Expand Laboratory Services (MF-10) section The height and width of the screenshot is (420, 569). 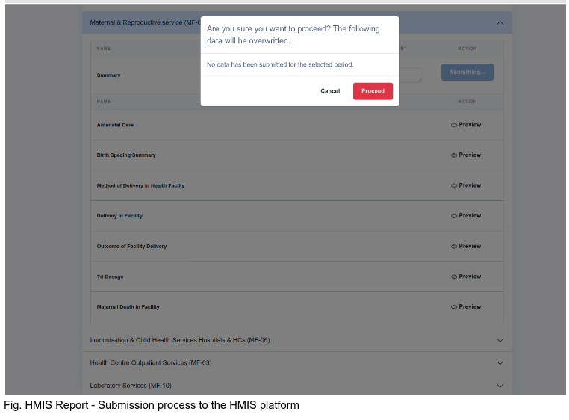tap(500, 386)
